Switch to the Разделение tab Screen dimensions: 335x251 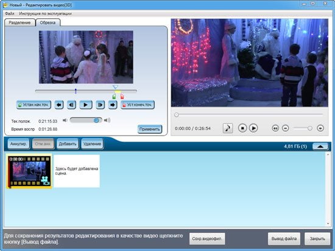(x=19, y=22)
